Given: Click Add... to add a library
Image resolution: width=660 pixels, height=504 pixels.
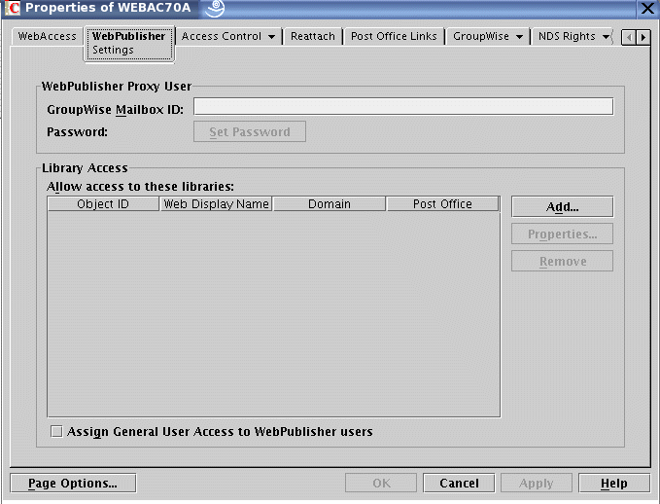Looking at the screenshot, I should point(563,207).
